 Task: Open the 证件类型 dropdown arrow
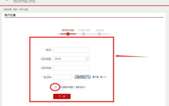coord(87,59)
